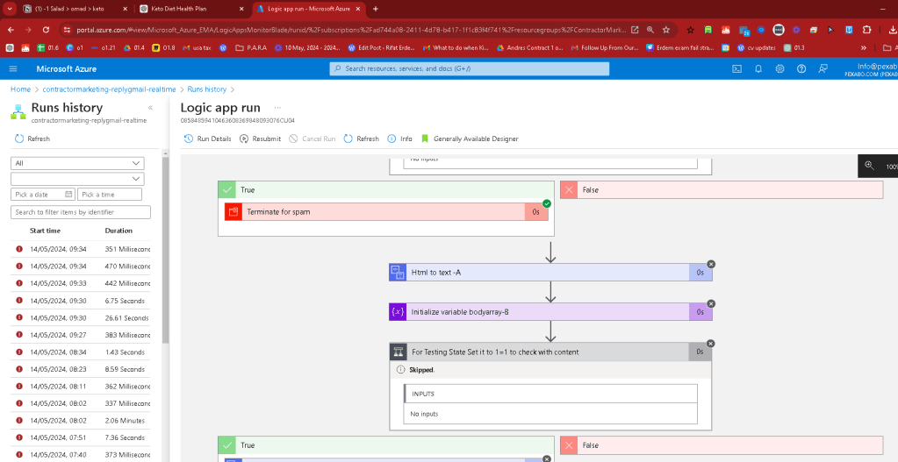
Task: Select the 09:33 run lasting 442 Milliseconds
Action: click(81, 284)
